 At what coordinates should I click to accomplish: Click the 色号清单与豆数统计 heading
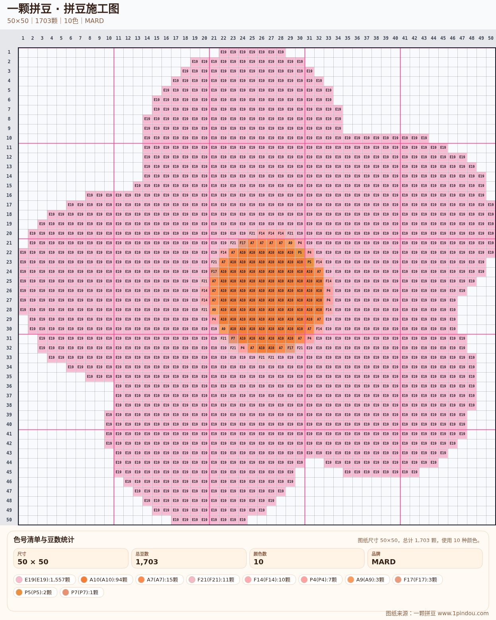pyautogui.click(x=44, y=540)
